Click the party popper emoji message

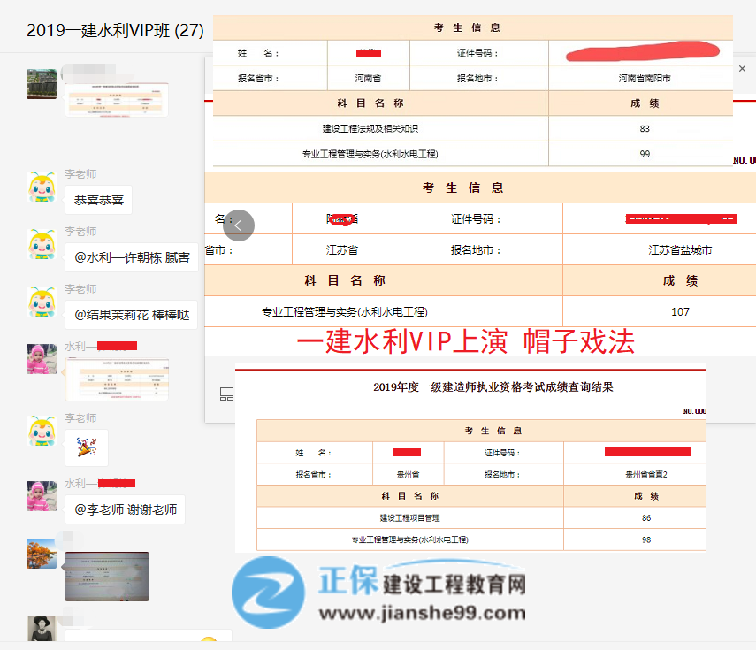[87, 448]
